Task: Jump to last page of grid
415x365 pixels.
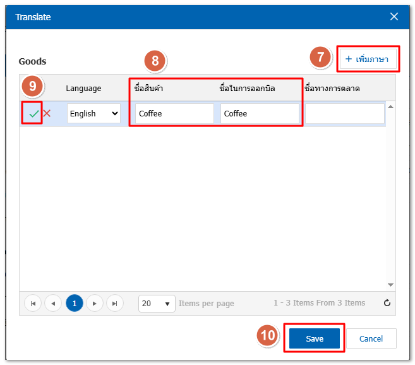Action: (x=115, y=303)
